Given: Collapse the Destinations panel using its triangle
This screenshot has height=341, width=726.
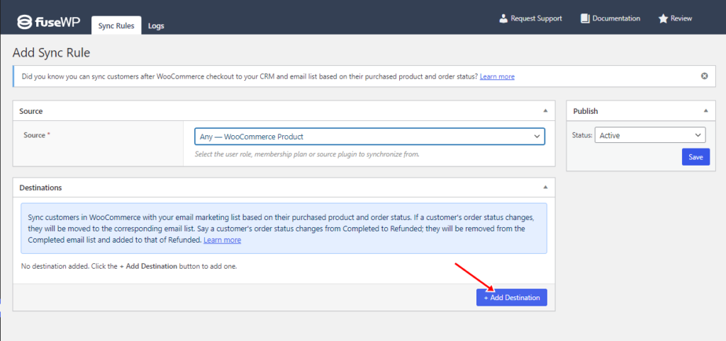Looking at the screenshot, I should tap(545, 187).
